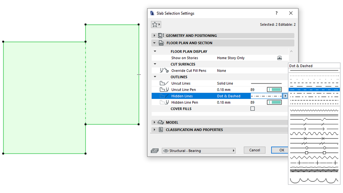Select the zigzag line type in the list
Viewport: 343px width, 193px height.
(x=314, y=110)
